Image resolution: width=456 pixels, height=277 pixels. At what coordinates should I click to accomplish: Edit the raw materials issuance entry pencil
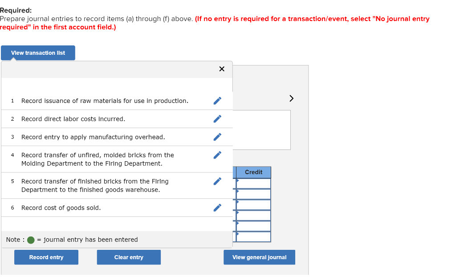[217, 101]
